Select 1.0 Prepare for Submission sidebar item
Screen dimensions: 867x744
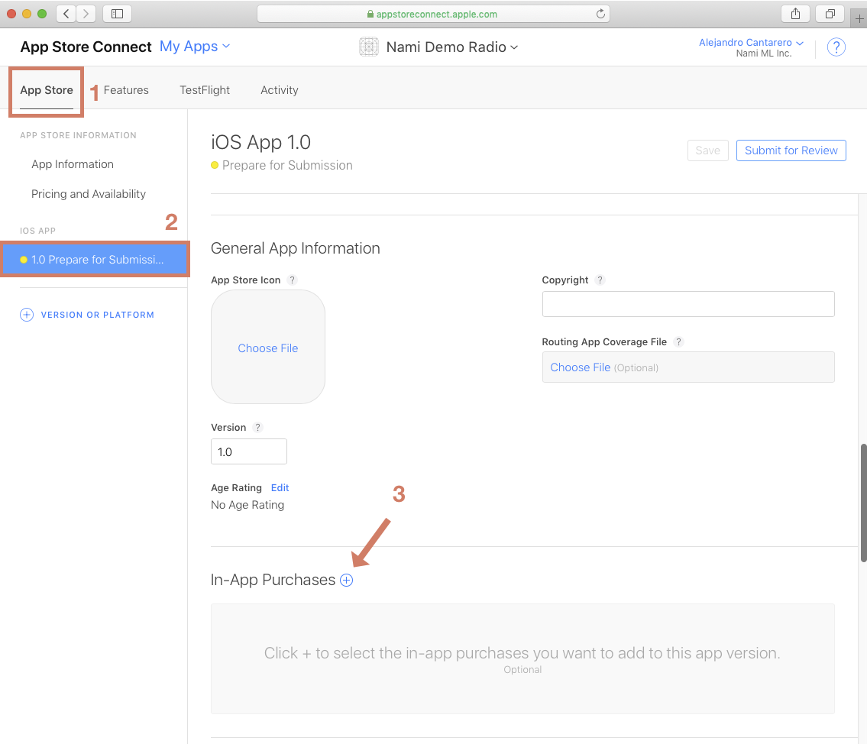pyautogui.click(x=95, y=259)
